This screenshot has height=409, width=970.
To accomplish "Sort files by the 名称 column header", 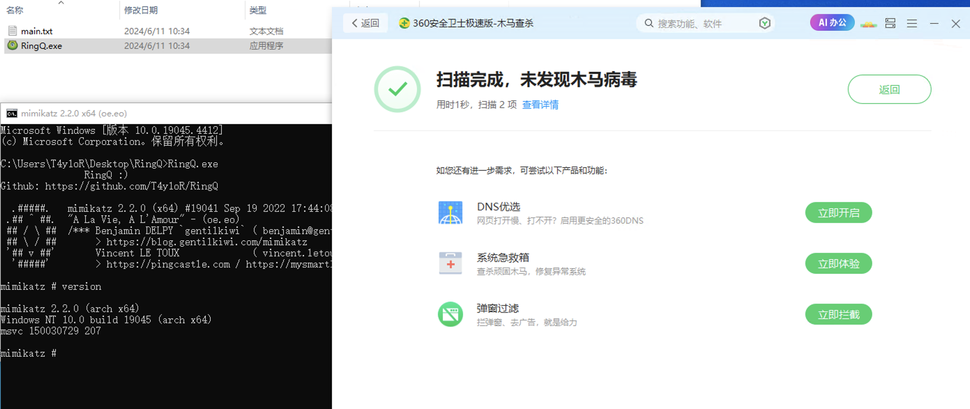I will point(15,10).
